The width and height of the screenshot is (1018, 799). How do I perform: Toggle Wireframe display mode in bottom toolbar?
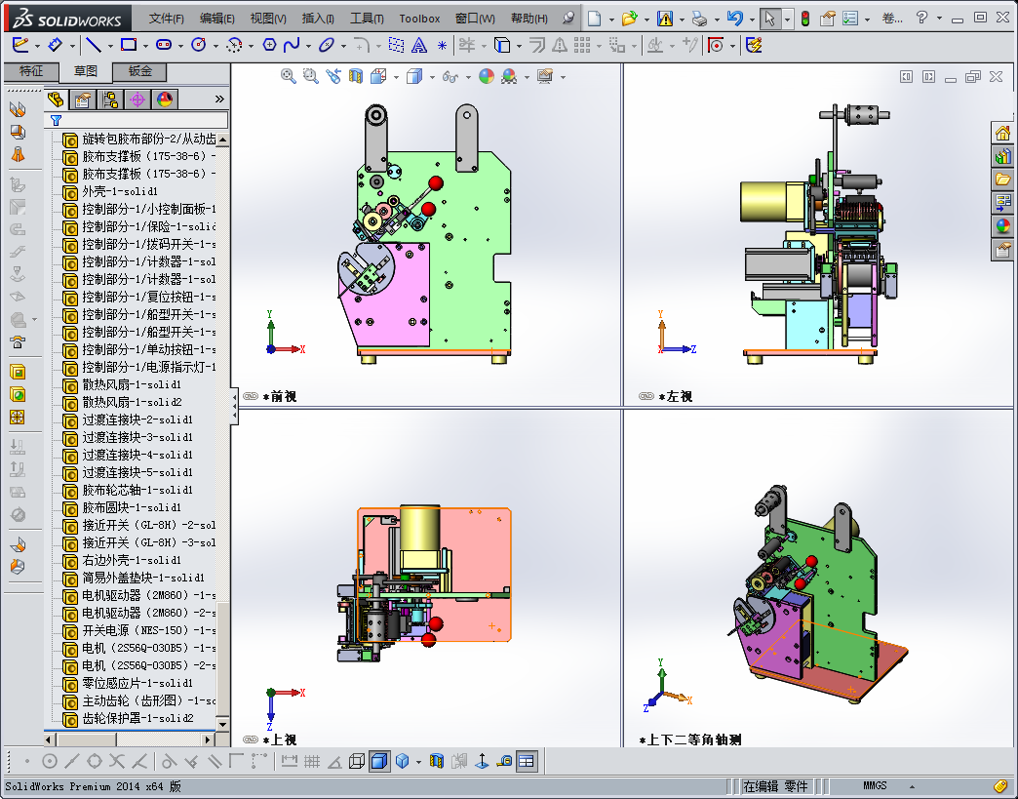coord(357,761)
